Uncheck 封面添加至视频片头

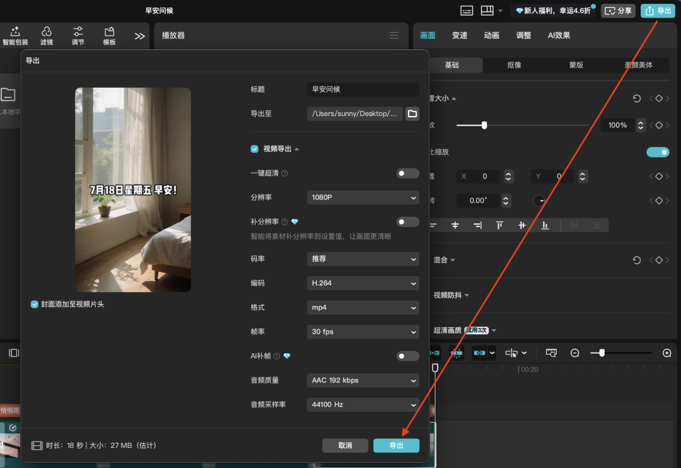tap(34, 303)
